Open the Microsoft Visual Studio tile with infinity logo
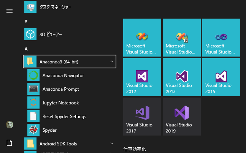This screenshot has width=246, height=153. coord(221,38)
